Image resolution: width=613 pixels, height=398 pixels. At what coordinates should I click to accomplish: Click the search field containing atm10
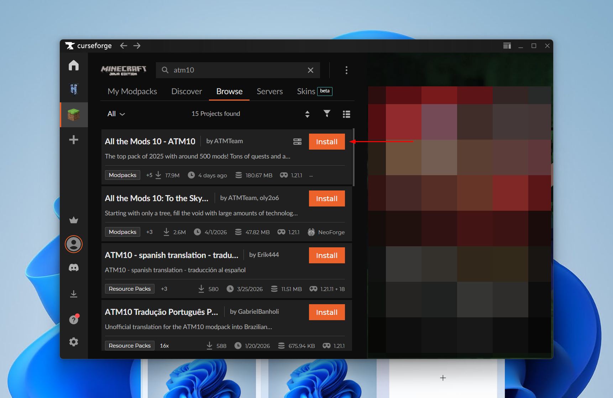pyautogui.click(x=238, y=70)
